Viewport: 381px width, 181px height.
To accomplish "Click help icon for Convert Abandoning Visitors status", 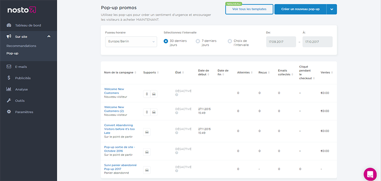I will 177,133.
